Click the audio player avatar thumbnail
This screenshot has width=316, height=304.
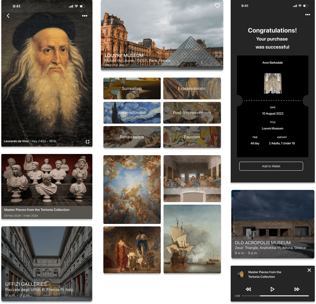[241, 274]
